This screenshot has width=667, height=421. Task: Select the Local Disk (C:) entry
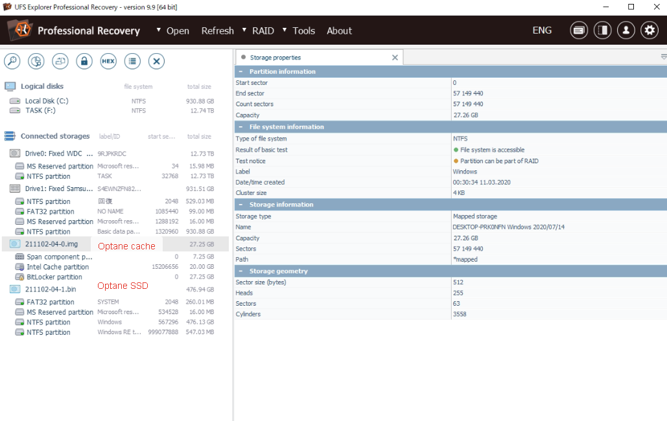coord(115,101)
